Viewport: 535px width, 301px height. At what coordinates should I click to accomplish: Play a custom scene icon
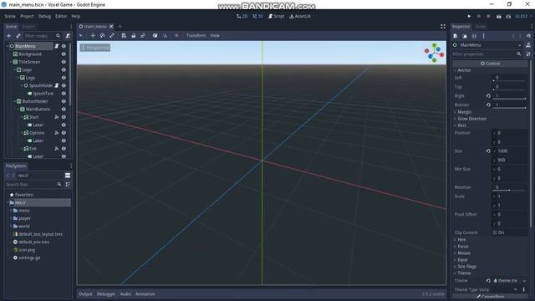point(508,16)
